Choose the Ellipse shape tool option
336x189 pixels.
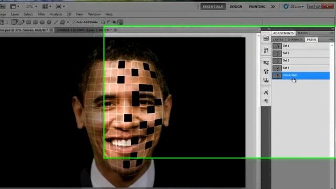(42, 22)
